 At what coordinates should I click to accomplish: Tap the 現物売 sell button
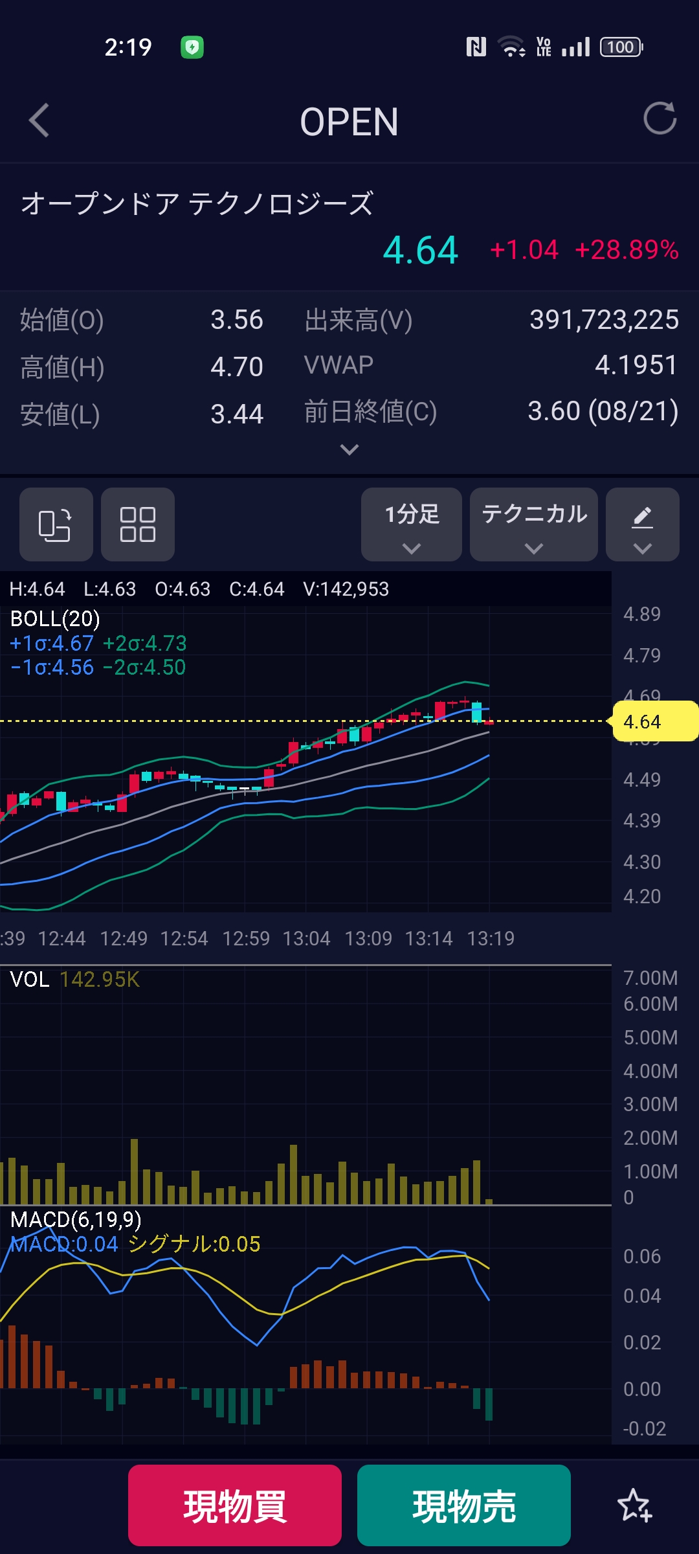(x=464, y=1505)
